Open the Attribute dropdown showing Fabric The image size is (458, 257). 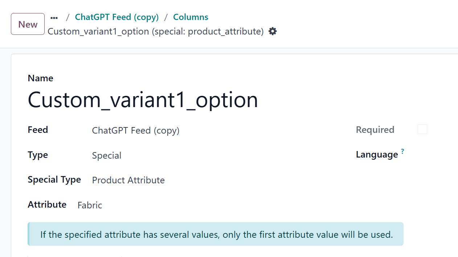pyautogui.click(x=90, y=205)
